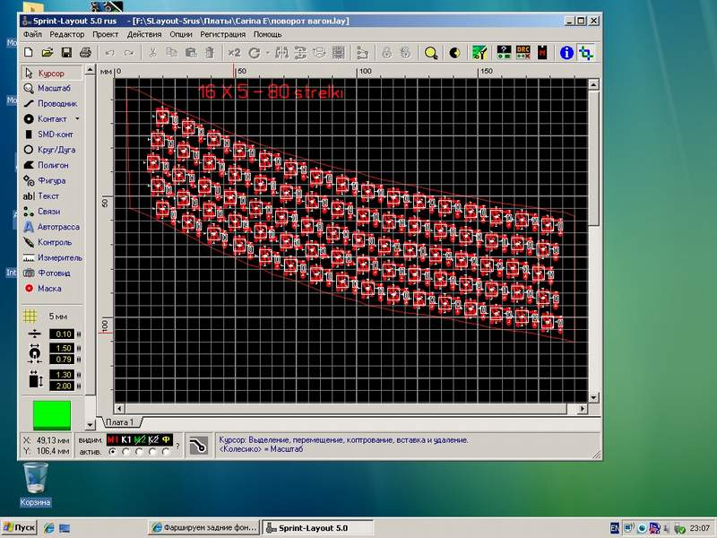This screenshot has height=538, width=717.
Task: Open the Проект menu
Action: [105, 34]
